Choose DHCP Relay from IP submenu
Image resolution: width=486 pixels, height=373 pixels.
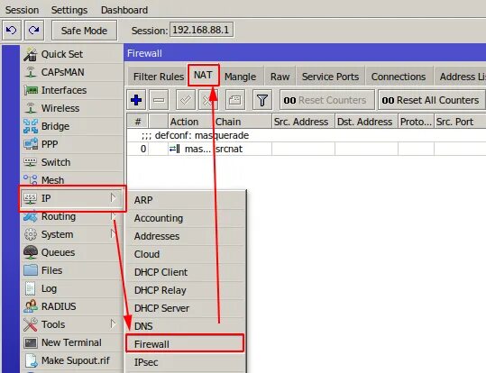click(x=186, y=290)
